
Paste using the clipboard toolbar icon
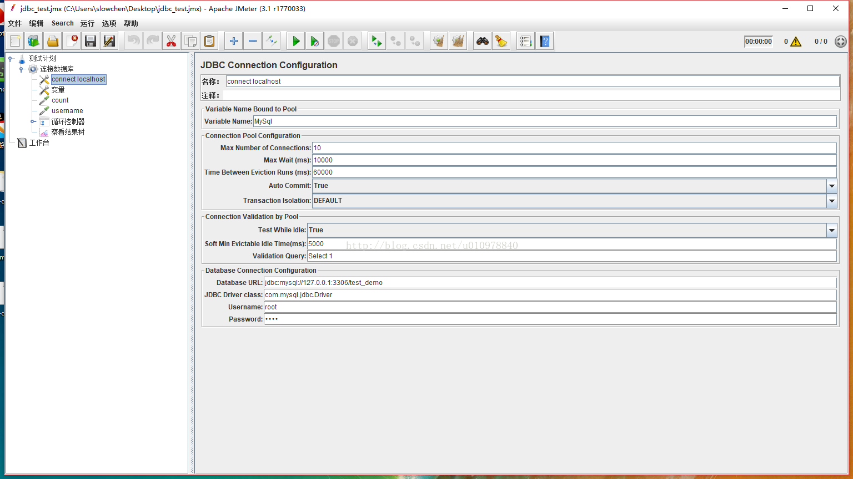tap(209, 41)
